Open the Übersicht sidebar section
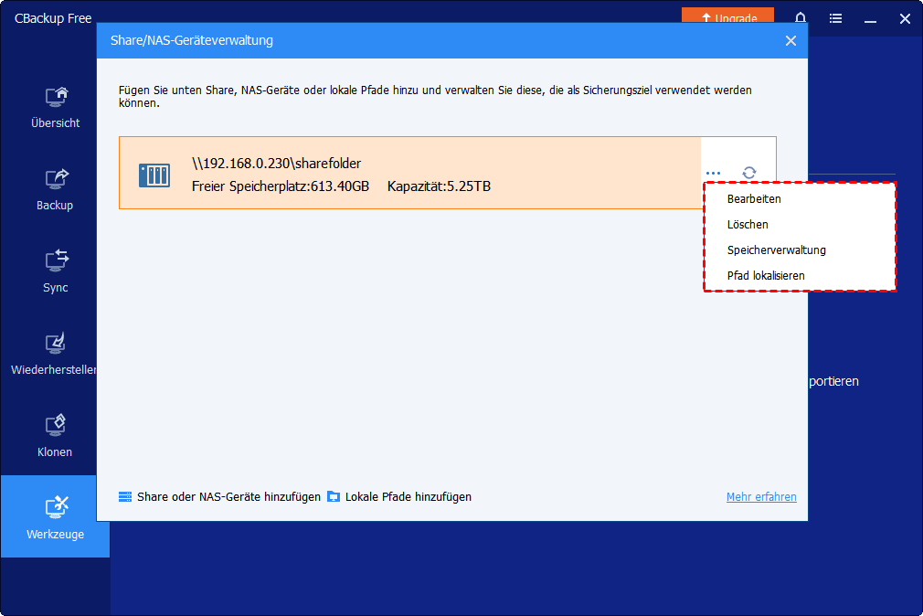This screenshot has height=616, width=923. 55,107
